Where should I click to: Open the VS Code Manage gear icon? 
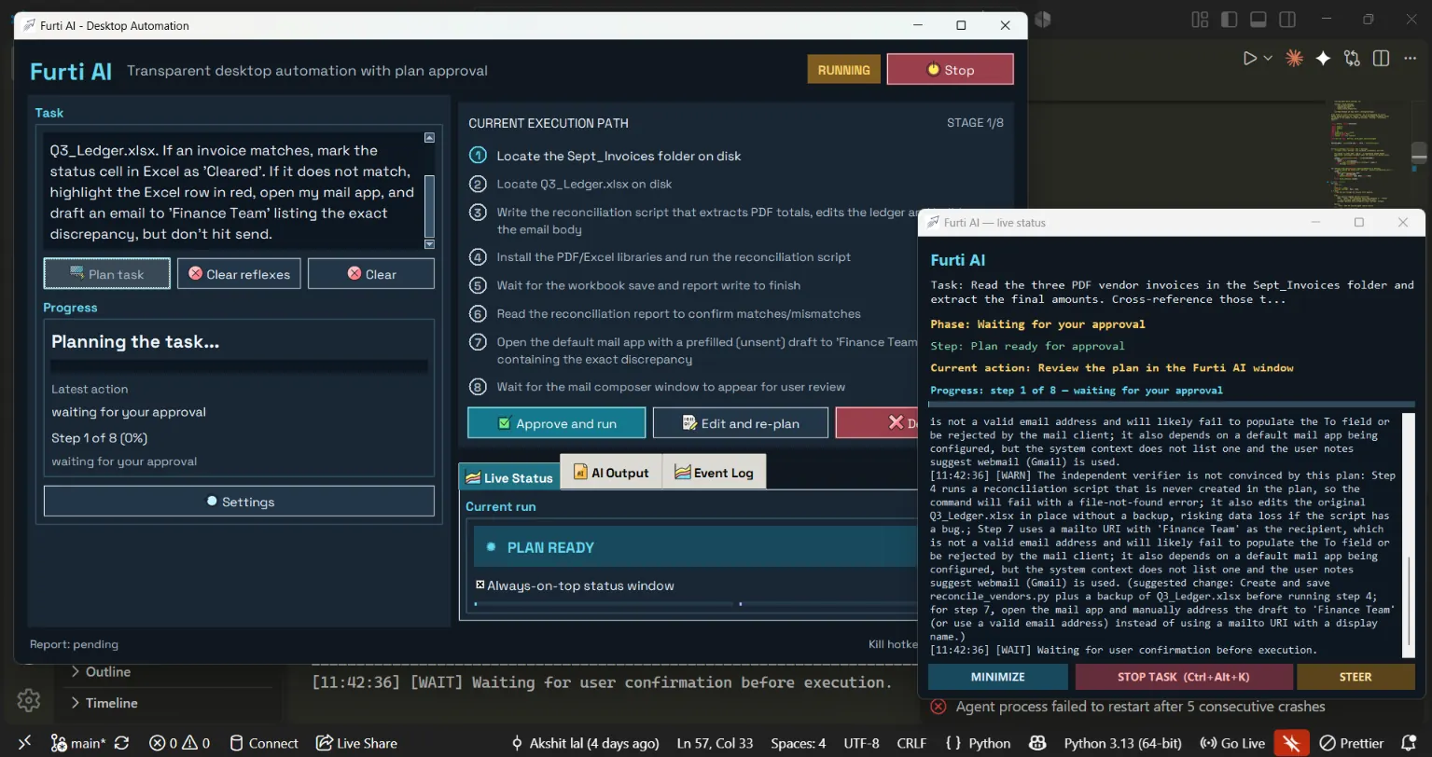[28, 700]
